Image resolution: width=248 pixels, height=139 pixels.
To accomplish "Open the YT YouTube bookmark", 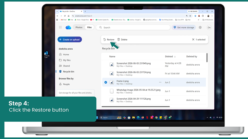I will [x=92, y=20].
